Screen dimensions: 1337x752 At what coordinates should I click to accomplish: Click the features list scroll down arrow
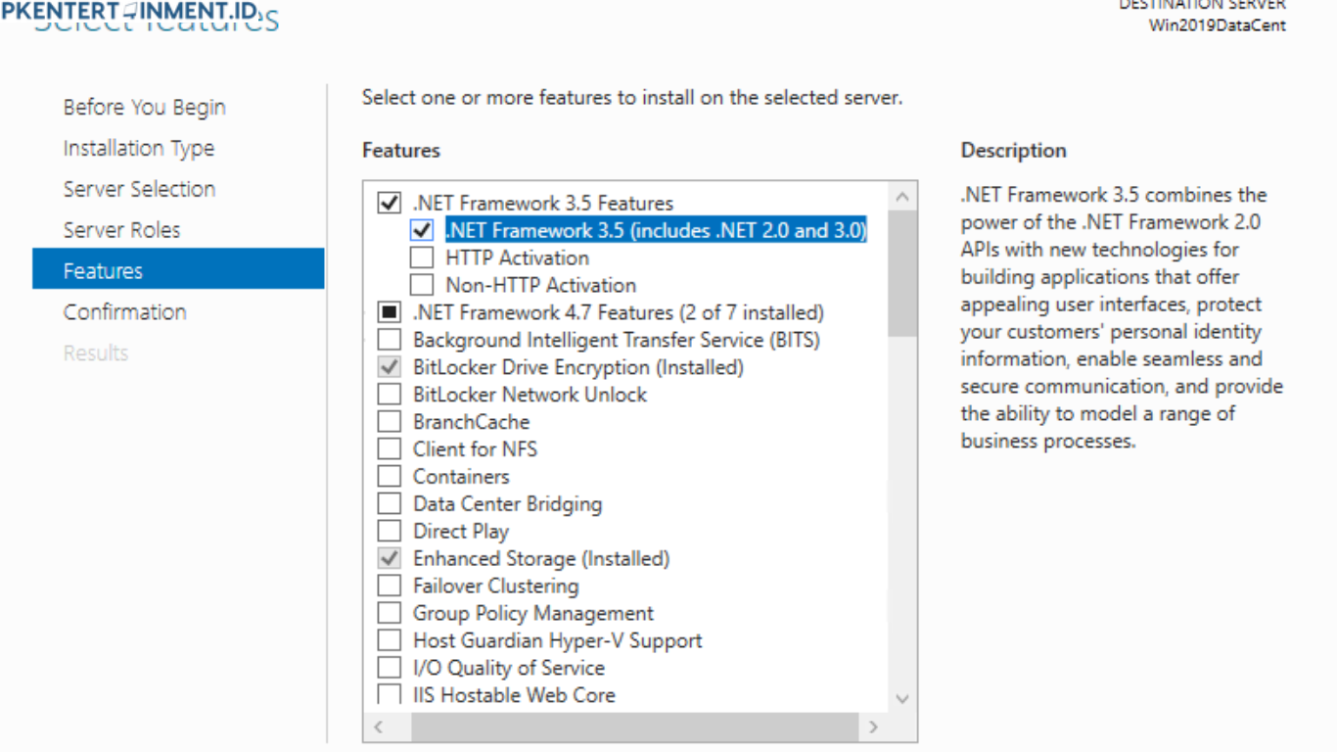point(902,699)
